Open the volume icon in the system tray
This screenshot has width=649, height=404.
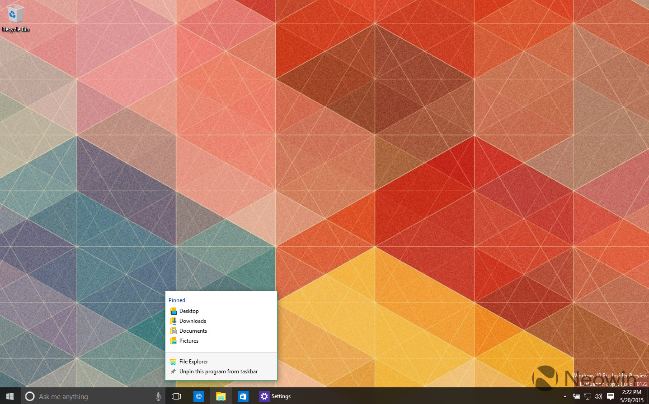pos(598,396)
